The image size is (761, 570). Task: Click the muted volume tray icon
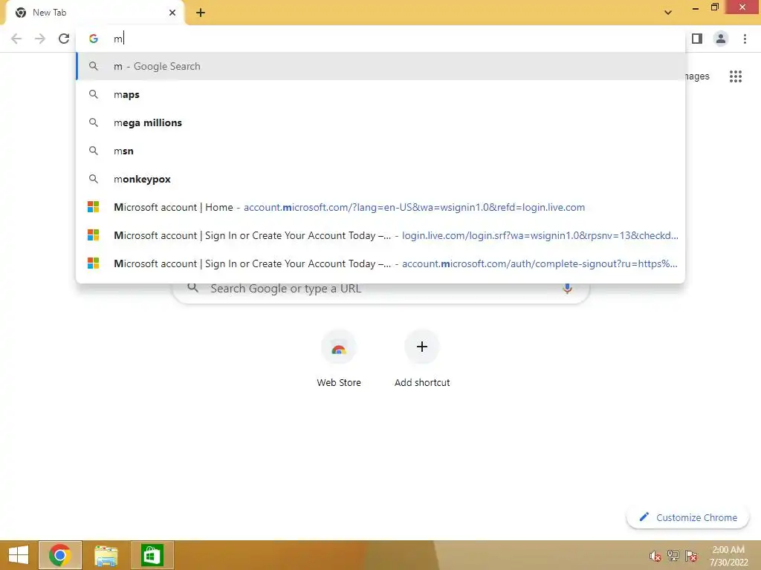(655, 556)
